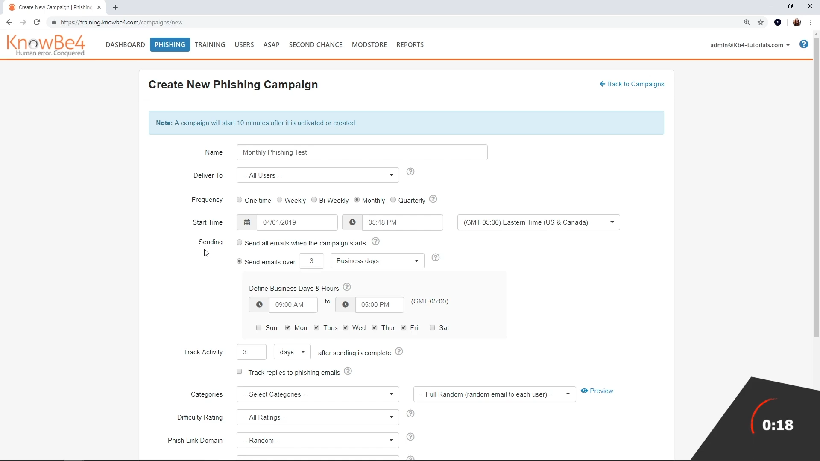Choose 'Send emails over' option
This screenshot has height=461, width=820.
(240, 261)
